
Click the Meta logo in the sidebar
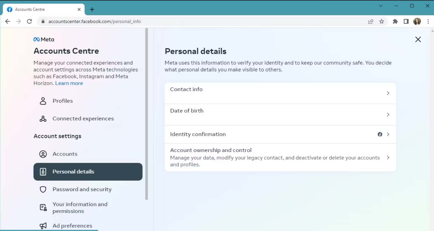pos(44,39)
